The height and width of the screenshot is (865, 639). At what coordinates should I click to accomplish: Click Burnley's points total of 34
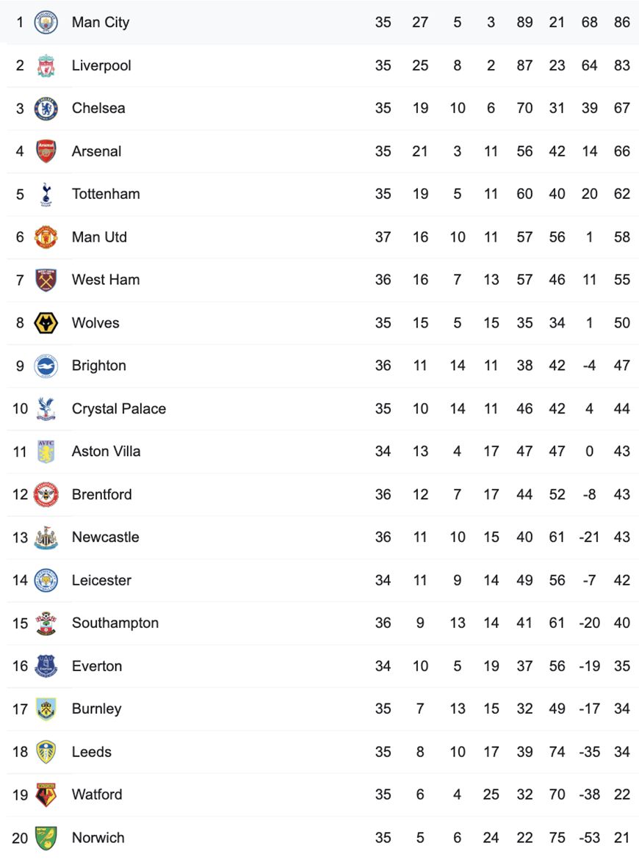click(622, 709)
